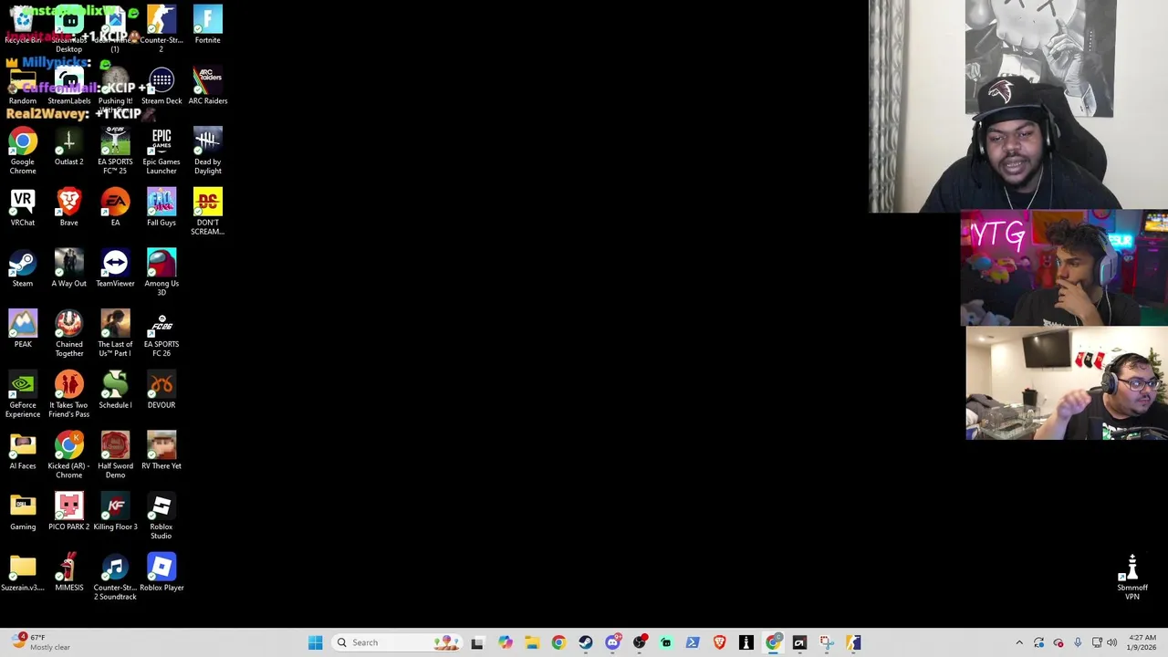This screenshot has height=657, width=1168.
Task: Open the Sbmmoff VPN desktop icon
Action: [1131, 578]
